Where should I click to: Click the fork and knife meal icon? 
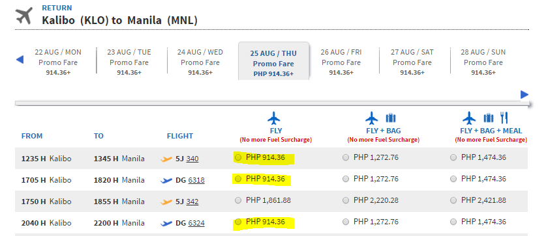pyautogui.click(x=504, y=118)
